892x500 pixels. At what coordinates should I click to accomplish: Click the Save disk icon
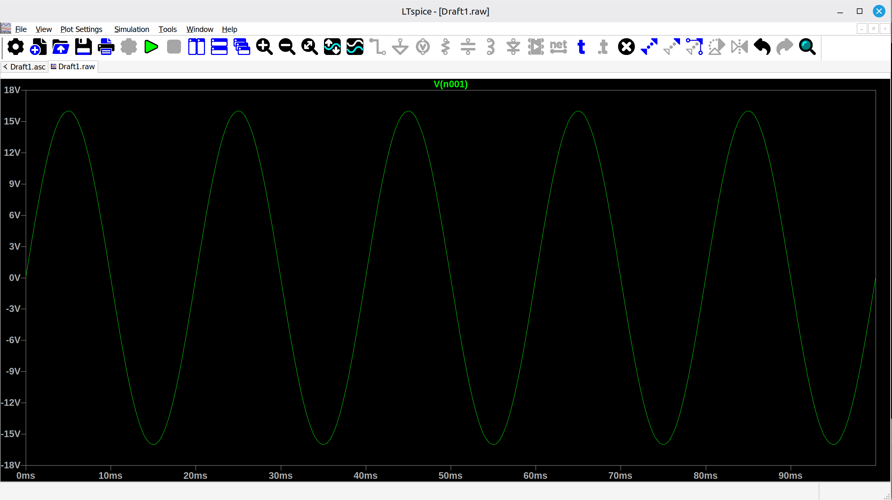84,47
